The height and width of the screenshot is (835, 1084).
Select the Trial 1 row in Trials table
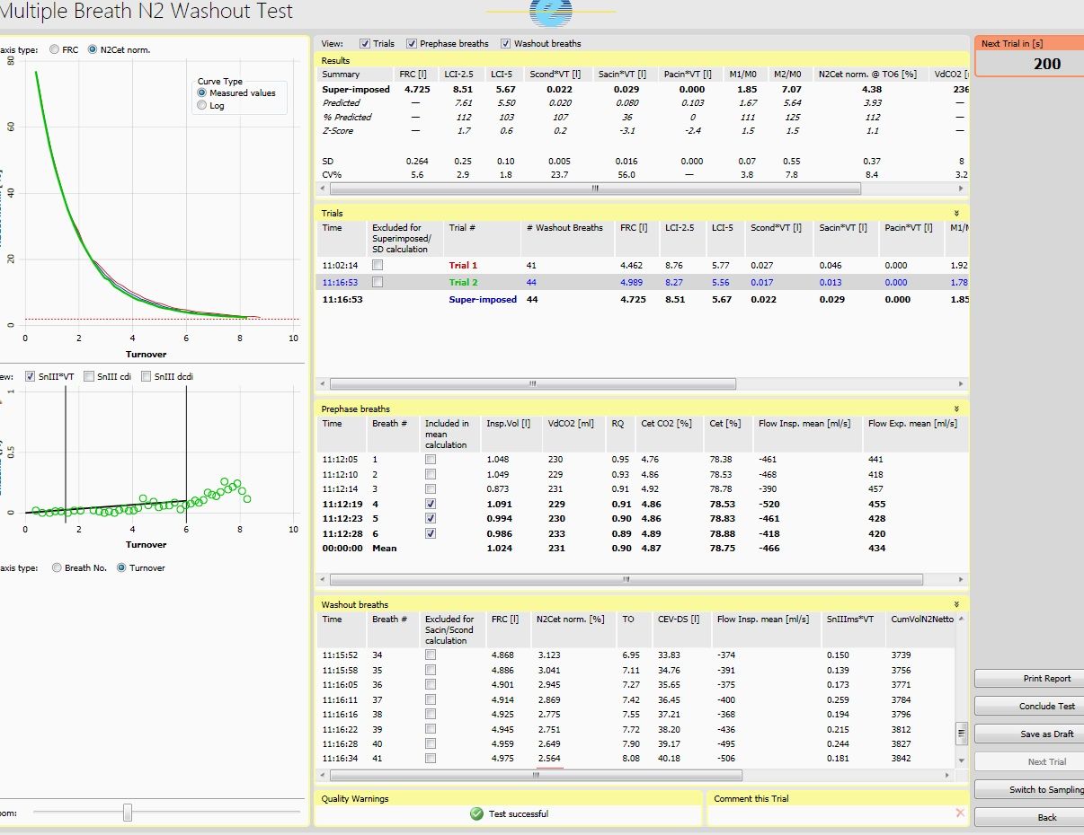[x=463, y=266]
